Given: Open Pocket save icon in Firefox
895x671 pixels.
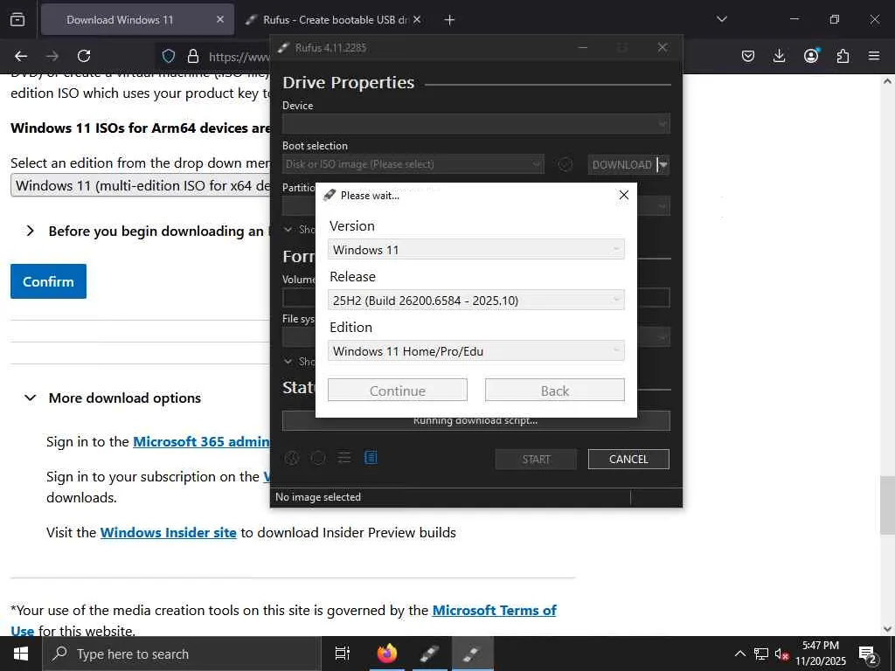Looking at the screenshot, I should pyautogui.click(x=748, y=56).
